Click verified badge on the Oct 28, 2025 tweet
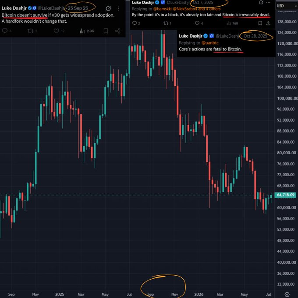298x298 pixels. (206, 36)
